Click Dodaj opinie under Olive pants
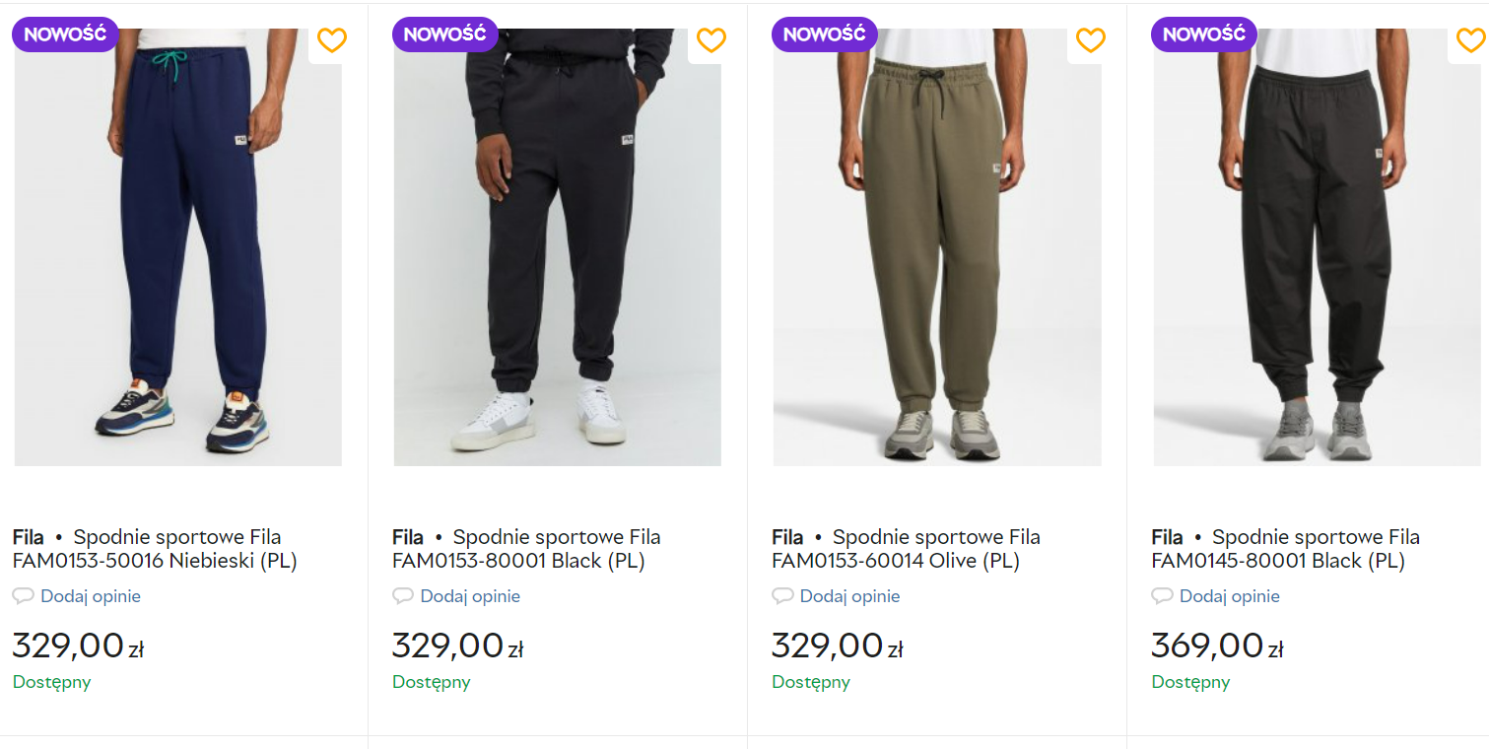 [849, 596]
